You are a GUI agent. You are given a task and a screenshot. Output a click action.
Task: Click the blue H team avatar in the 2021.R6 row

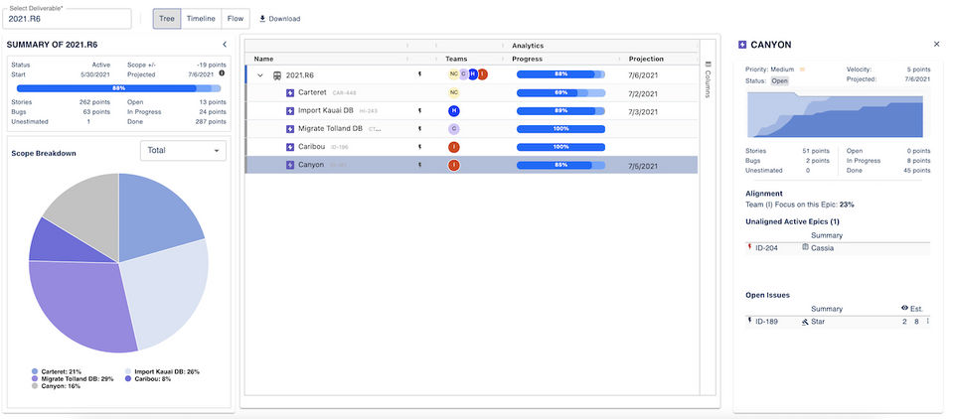[473, 74]
